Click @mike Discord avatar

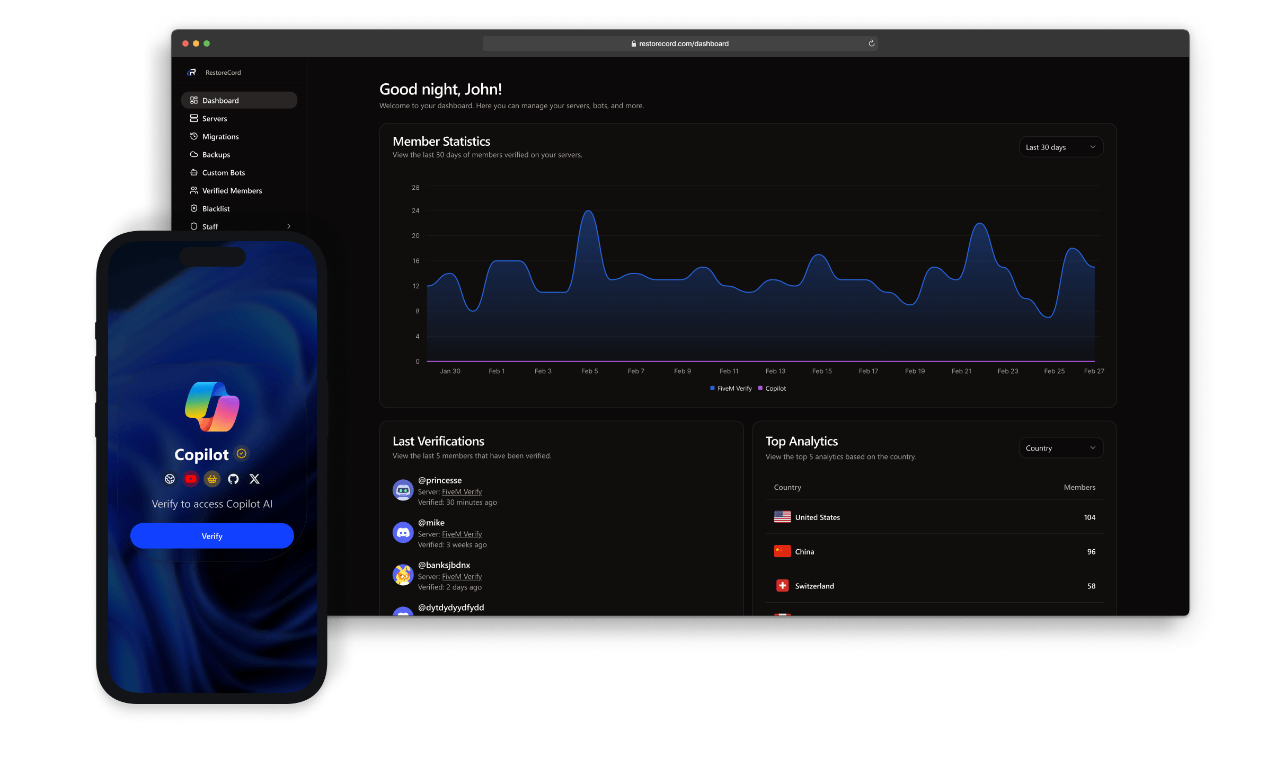(403, 533)
